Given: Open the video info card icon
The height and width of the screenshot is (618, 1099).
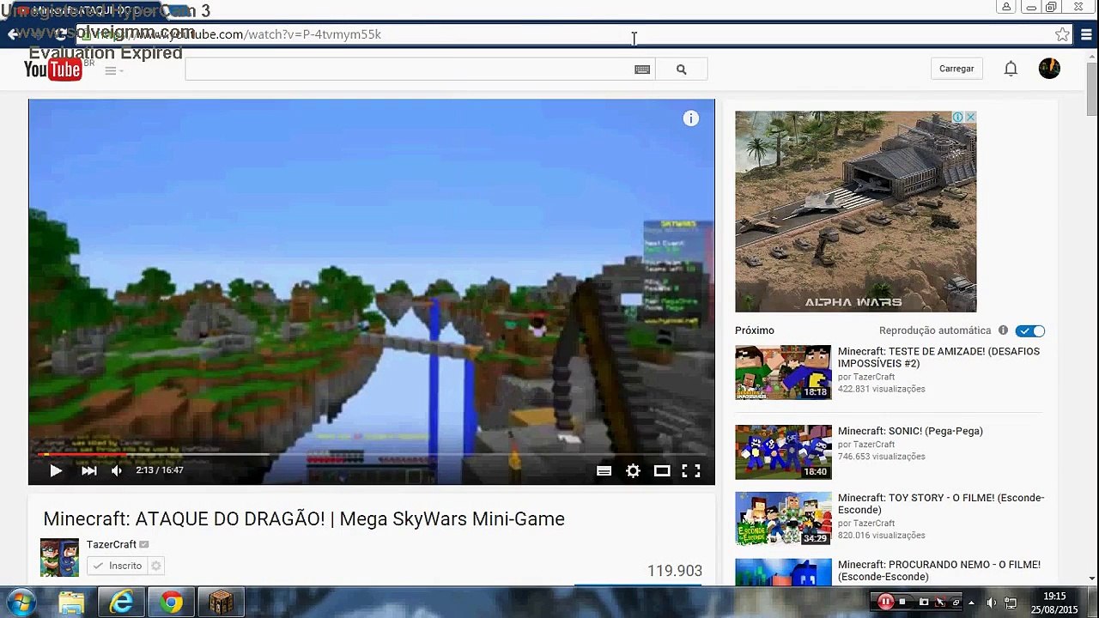Looking at the screenshot, I should point(691,118).
